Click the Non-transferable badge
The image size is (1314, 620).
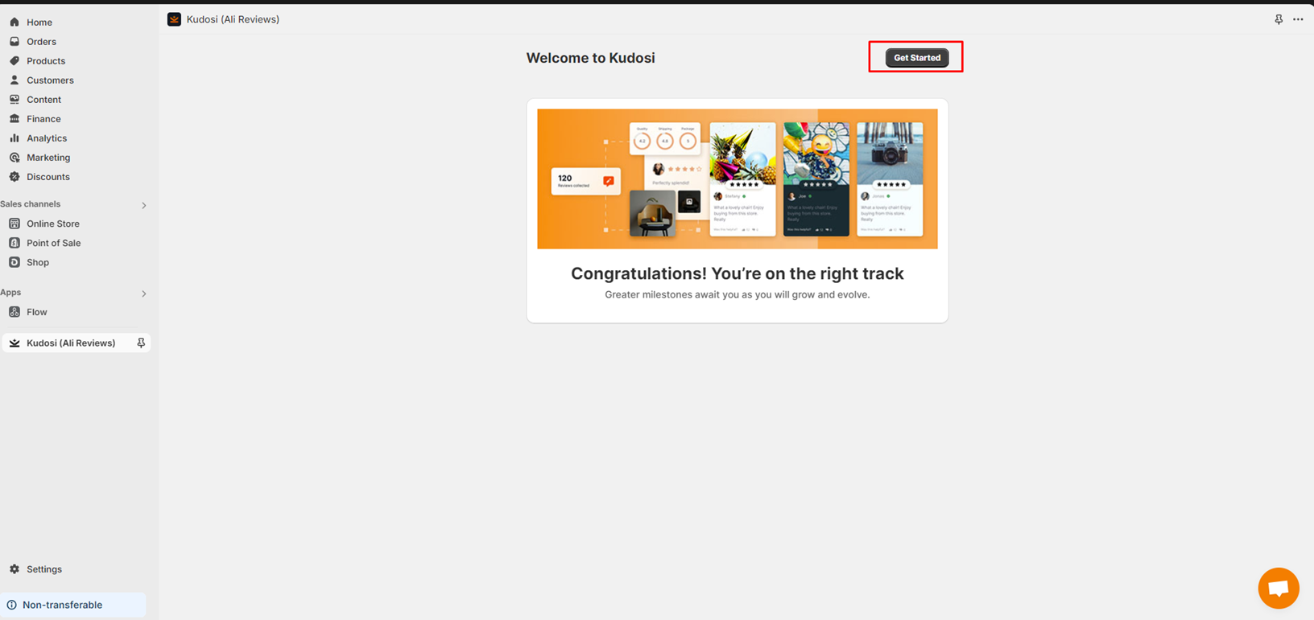coord(73,605)
